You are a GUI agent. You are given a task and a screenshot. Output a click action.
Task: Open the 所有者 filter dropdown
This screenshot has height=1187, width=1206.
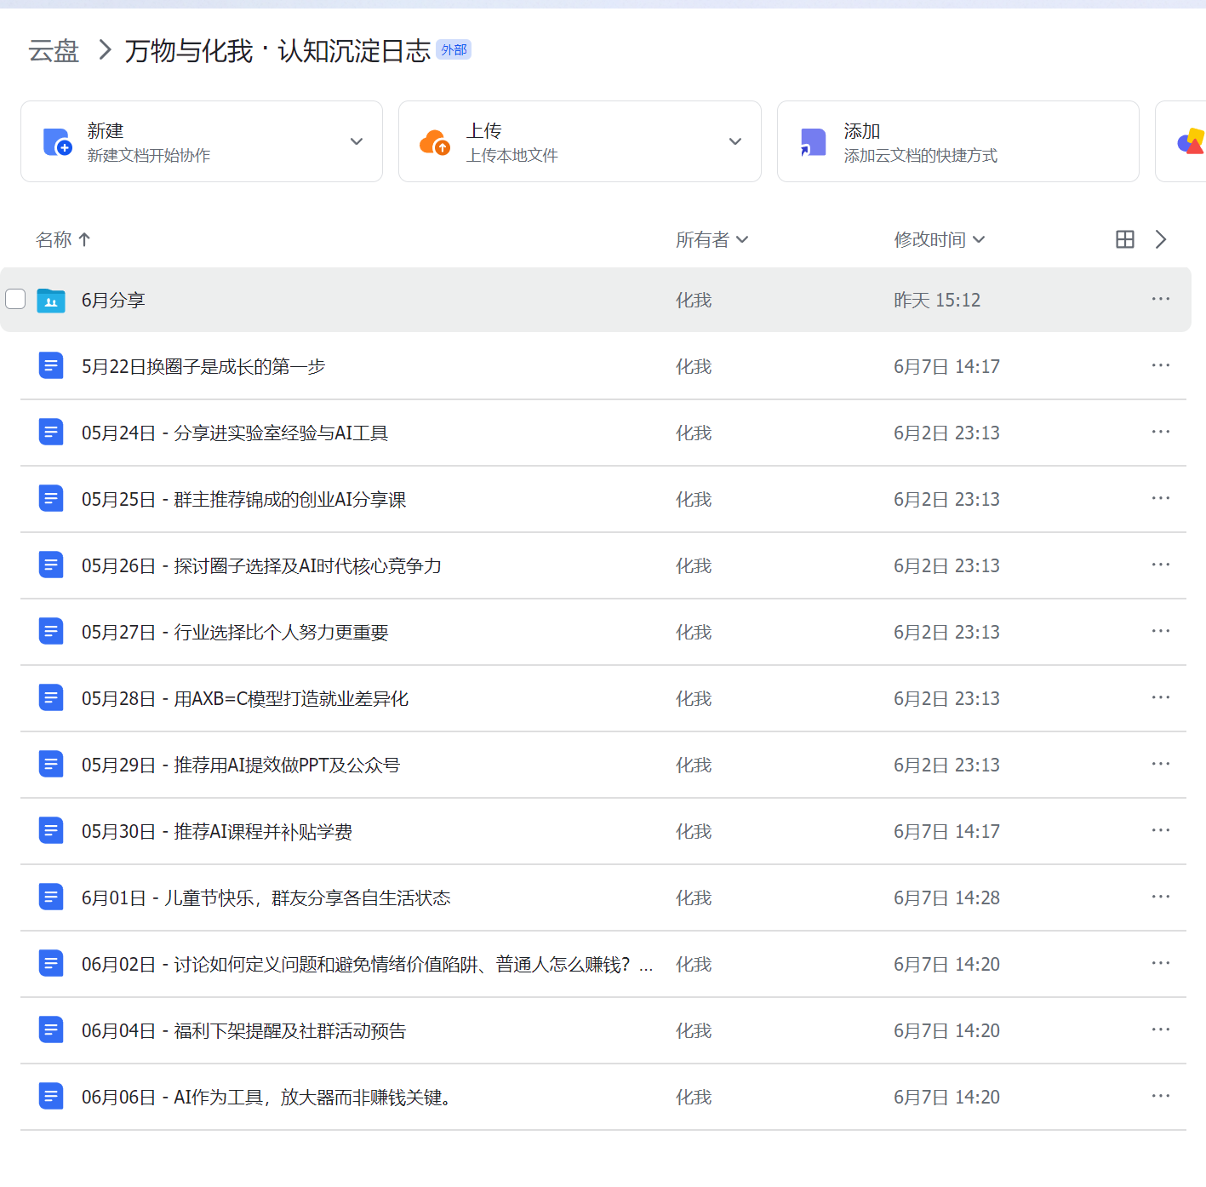[x=712, y=239]
